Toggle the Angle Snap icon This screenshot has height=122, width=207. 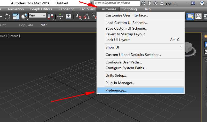coord(87,17)
